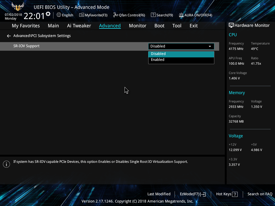Click the Advanced\PCI Subsystem Settings breadcrumb
This screenshot has width=275, height=206.
pyautogui.click(x=42, y=36)
